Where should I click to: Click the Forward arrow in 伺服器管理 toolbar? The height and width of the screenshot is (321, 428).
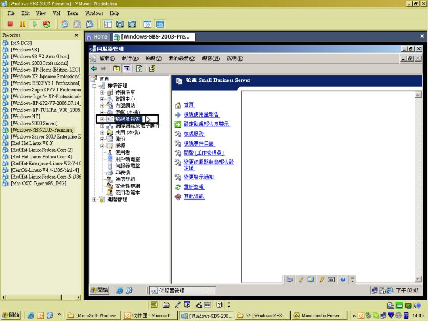(103, 68)
